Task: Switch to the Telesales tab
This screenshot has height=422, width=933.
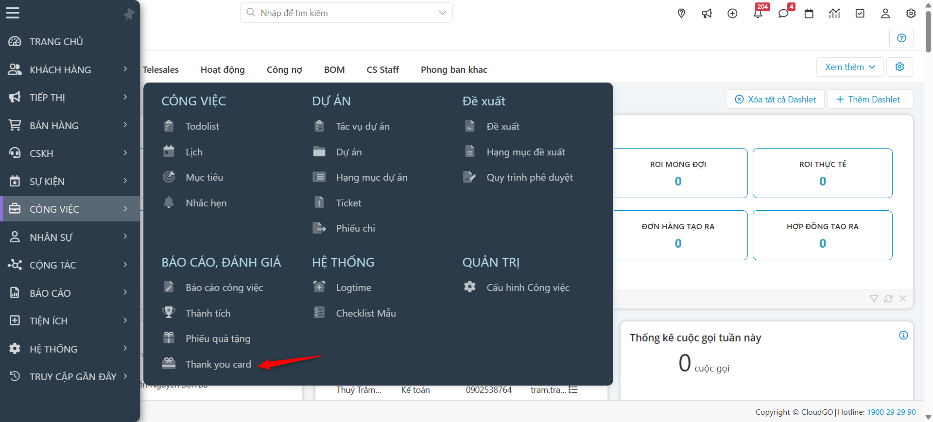Action: point(161,70)
